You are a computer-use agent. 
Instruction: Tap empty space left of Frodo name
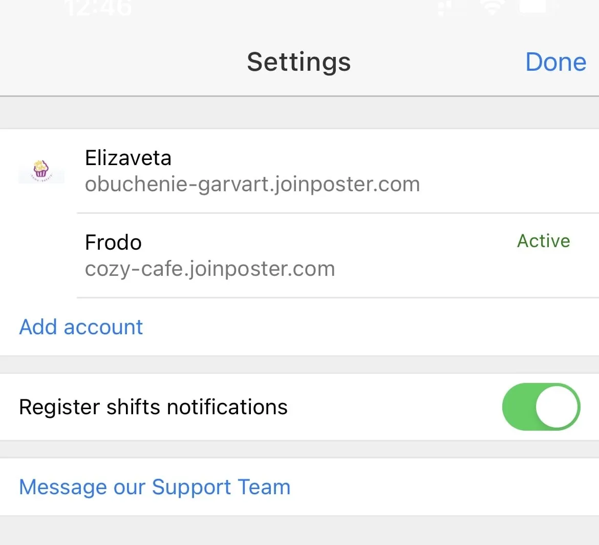coord(41,255)
